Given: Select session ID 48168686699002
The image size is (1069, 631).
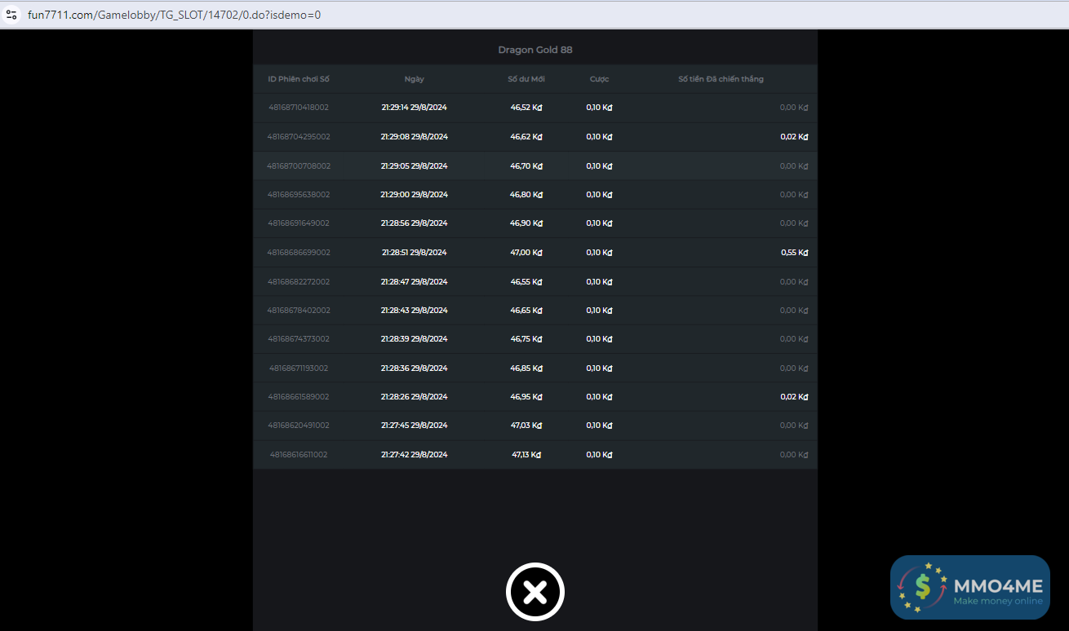Looking at the screenshot, I should click(x=299, y=253).
